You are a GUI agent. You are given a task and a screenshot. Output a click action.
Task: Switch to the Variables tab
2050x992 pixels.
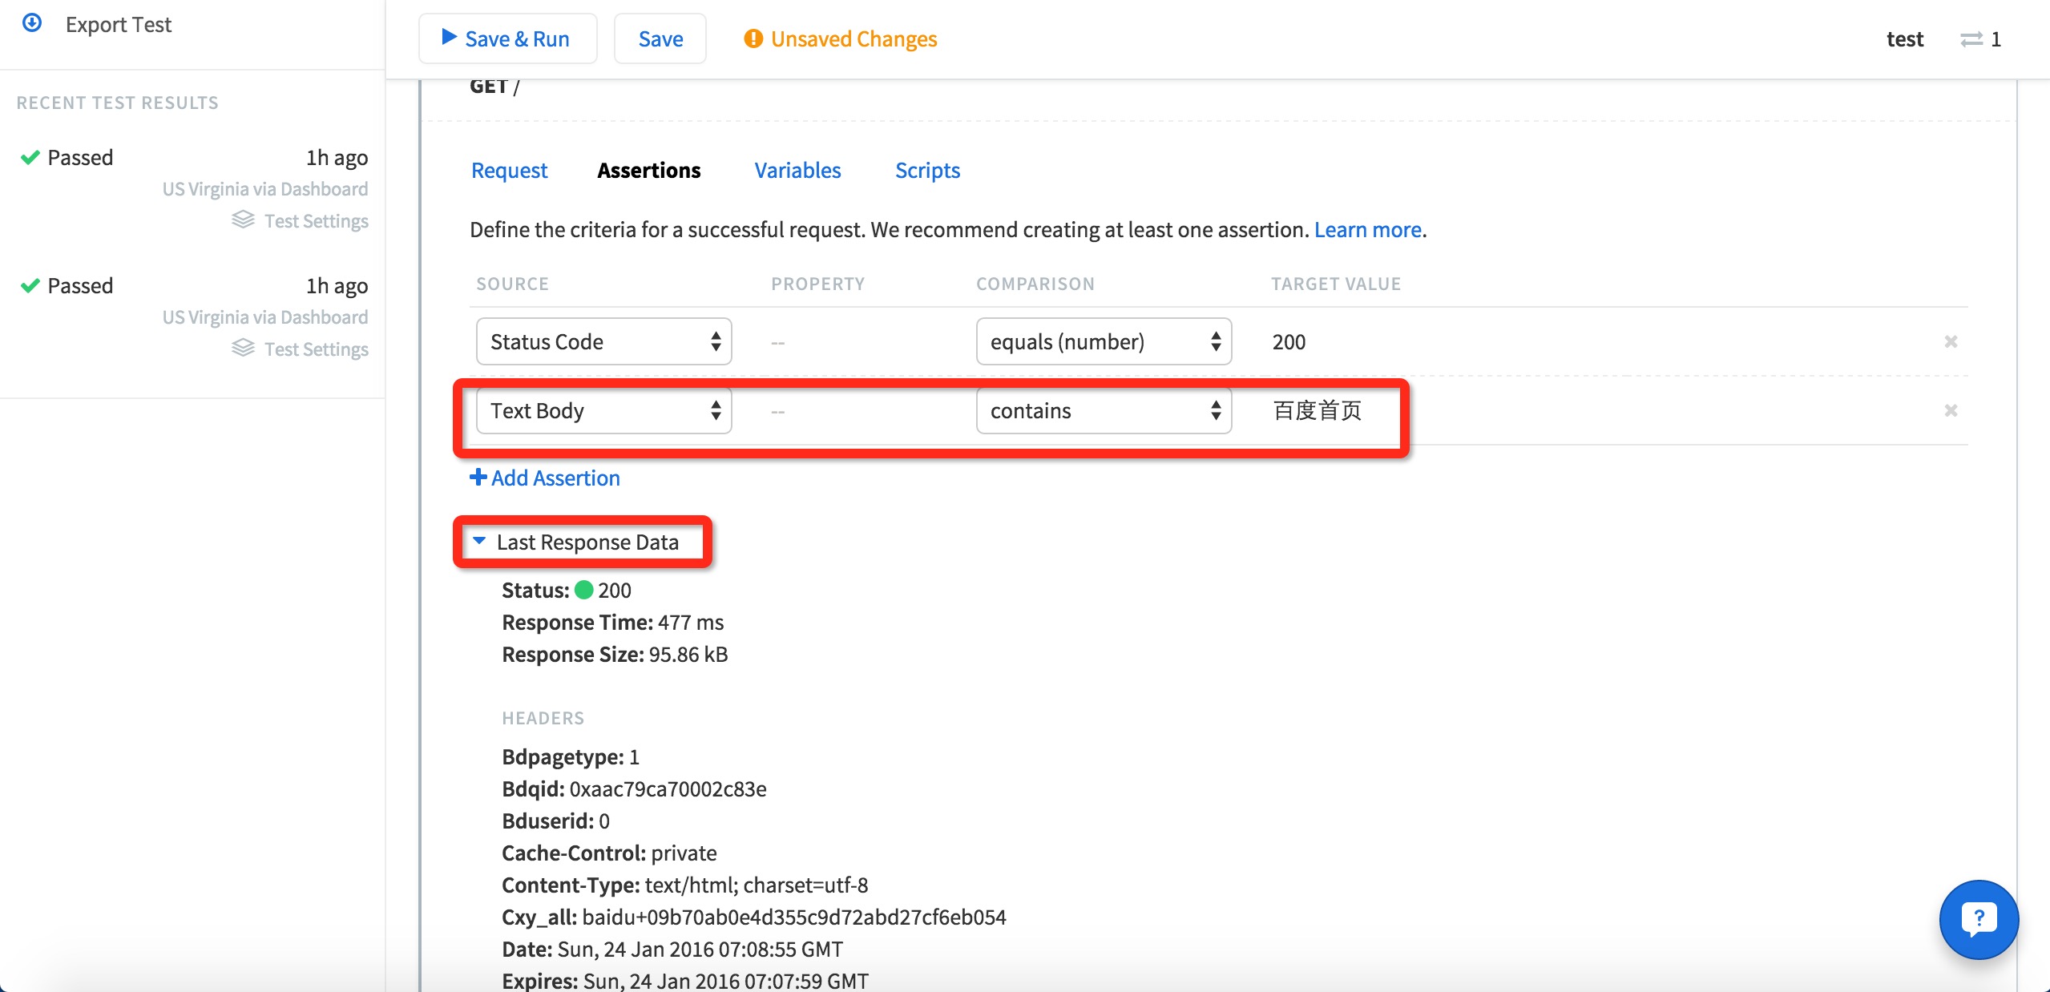click(x=797, y=168)
